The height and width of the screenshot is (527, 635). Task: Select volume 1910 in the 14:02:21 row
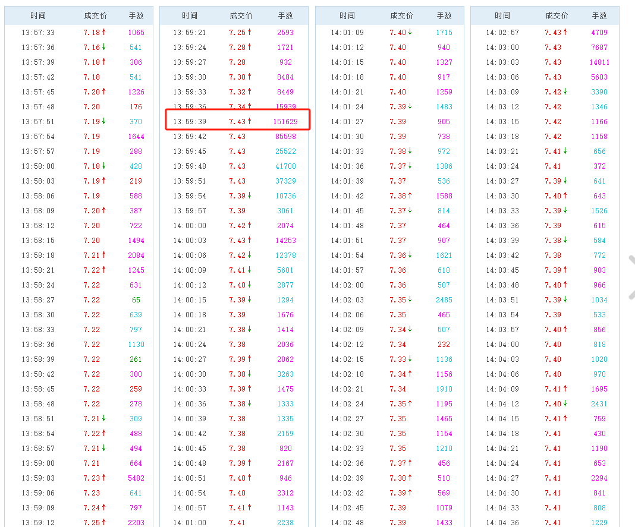click(x=444, y=389)
